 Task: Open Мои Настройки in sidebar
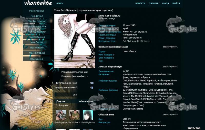tap(37, 53)
